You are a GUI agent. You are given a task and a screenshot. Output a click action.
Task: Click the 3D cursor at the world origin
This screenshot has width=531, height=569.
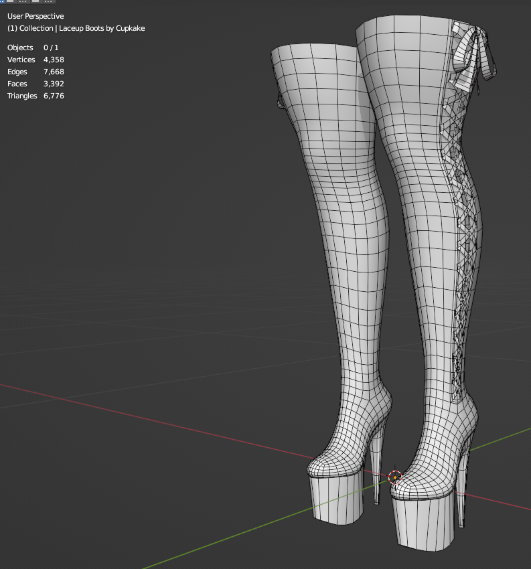click(x=394, y=477)
